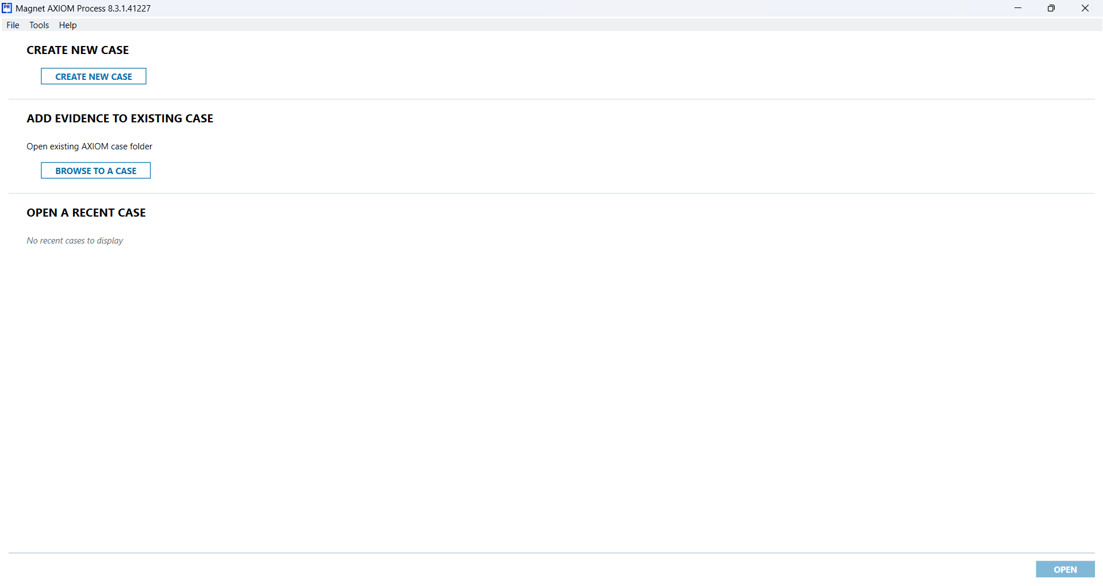Viewport: 1103px width, 586px height.
Task: Click the window title text showing version 8.3.1.41227
Action: (83, 9)
